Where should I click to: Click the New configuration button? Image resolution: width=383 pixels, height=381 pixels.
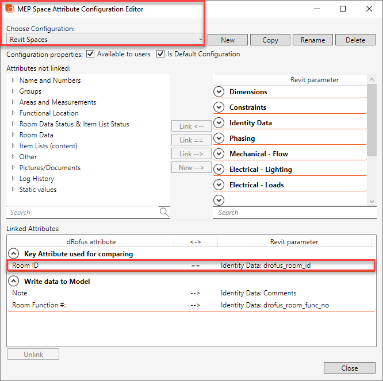pos(227,40)
